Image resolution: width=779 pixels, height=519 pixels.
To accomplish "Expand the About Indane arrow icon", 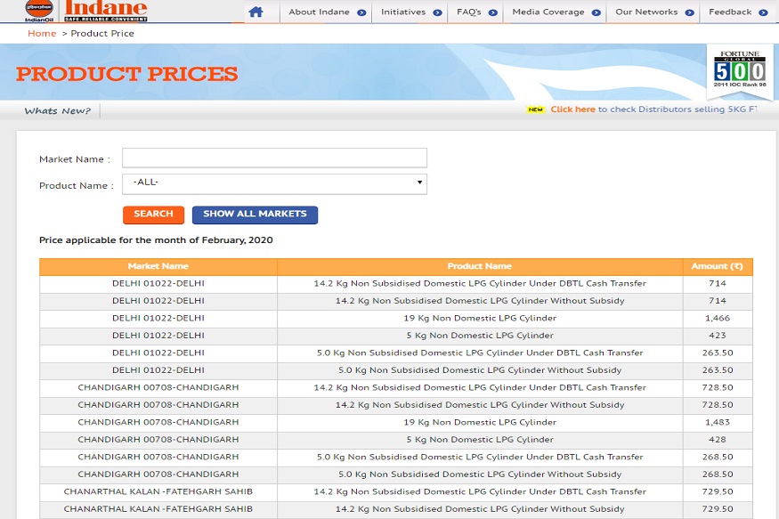I will [x=361, y=12].
